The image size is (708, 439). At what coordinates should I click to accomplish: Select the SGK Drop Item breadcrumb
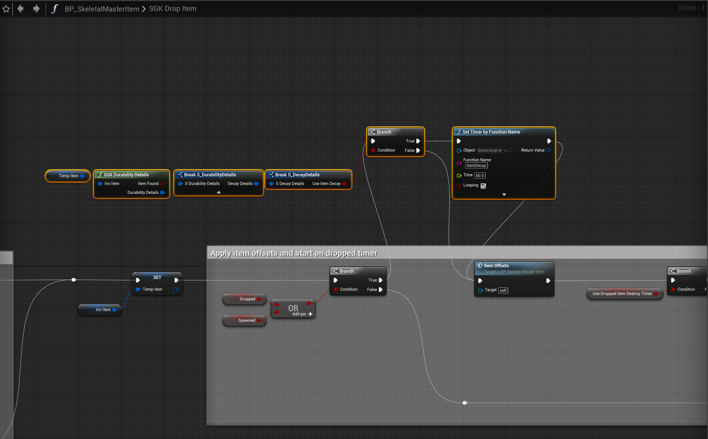coord(173,9)
